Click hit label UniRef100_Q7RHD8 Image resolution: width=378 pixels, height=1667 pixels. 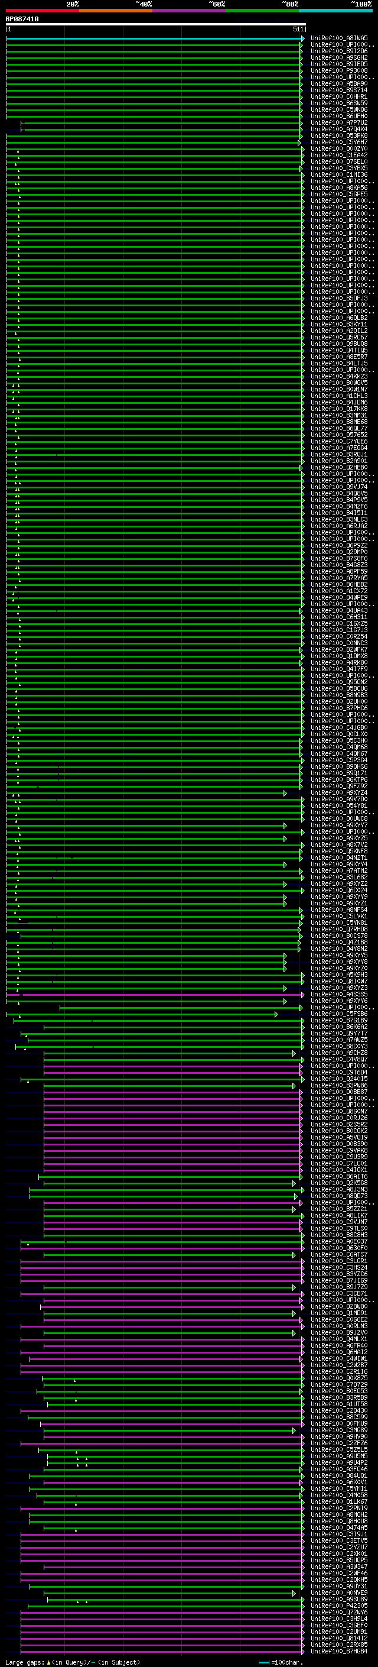(339, 929)
